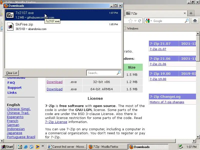Open History of 7-zip changes link
Image resolution: width=200 pixels, height=150 pixels.
167,102
